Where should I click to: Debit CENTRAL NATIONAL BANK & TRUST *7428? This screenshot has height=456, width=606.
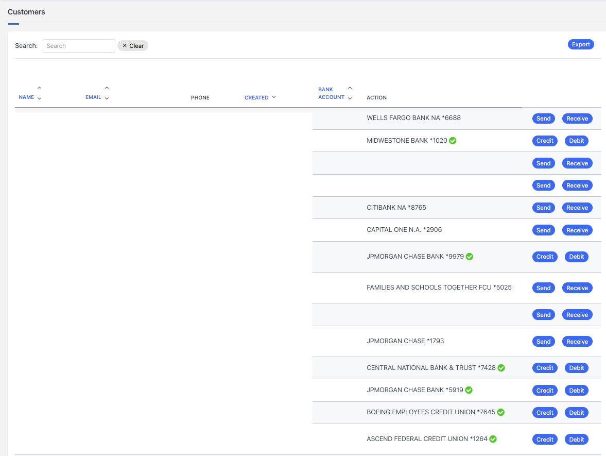click(576, 368)
